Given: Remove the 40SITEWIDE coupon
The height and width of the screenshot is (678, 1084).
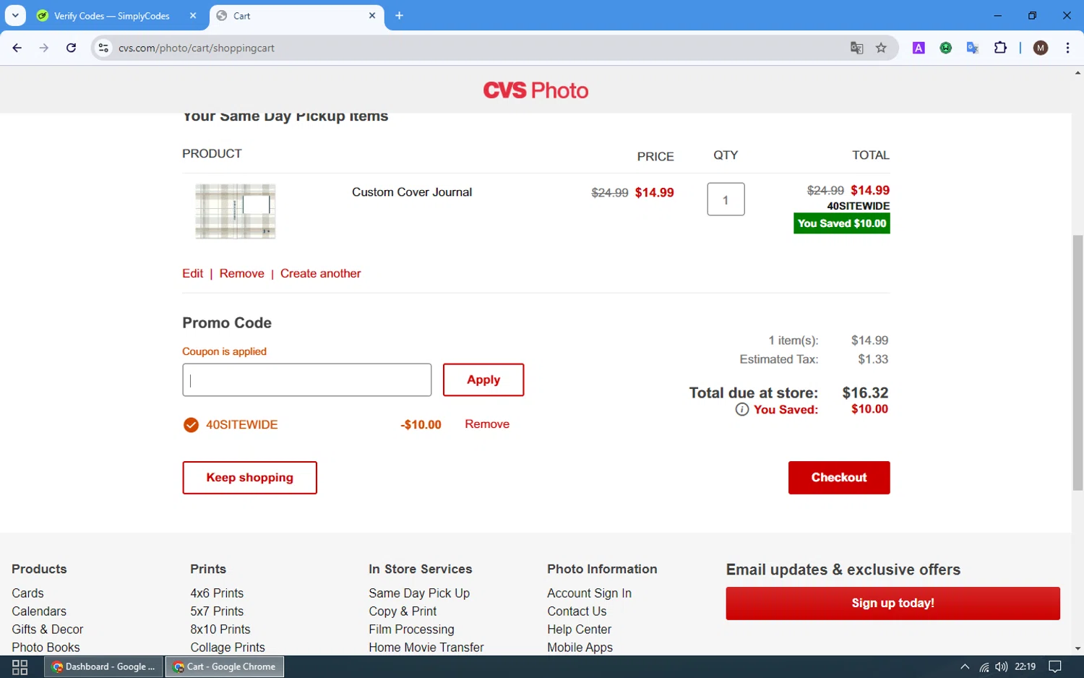Looking at the screenshot, I should [x=487, y=424].
